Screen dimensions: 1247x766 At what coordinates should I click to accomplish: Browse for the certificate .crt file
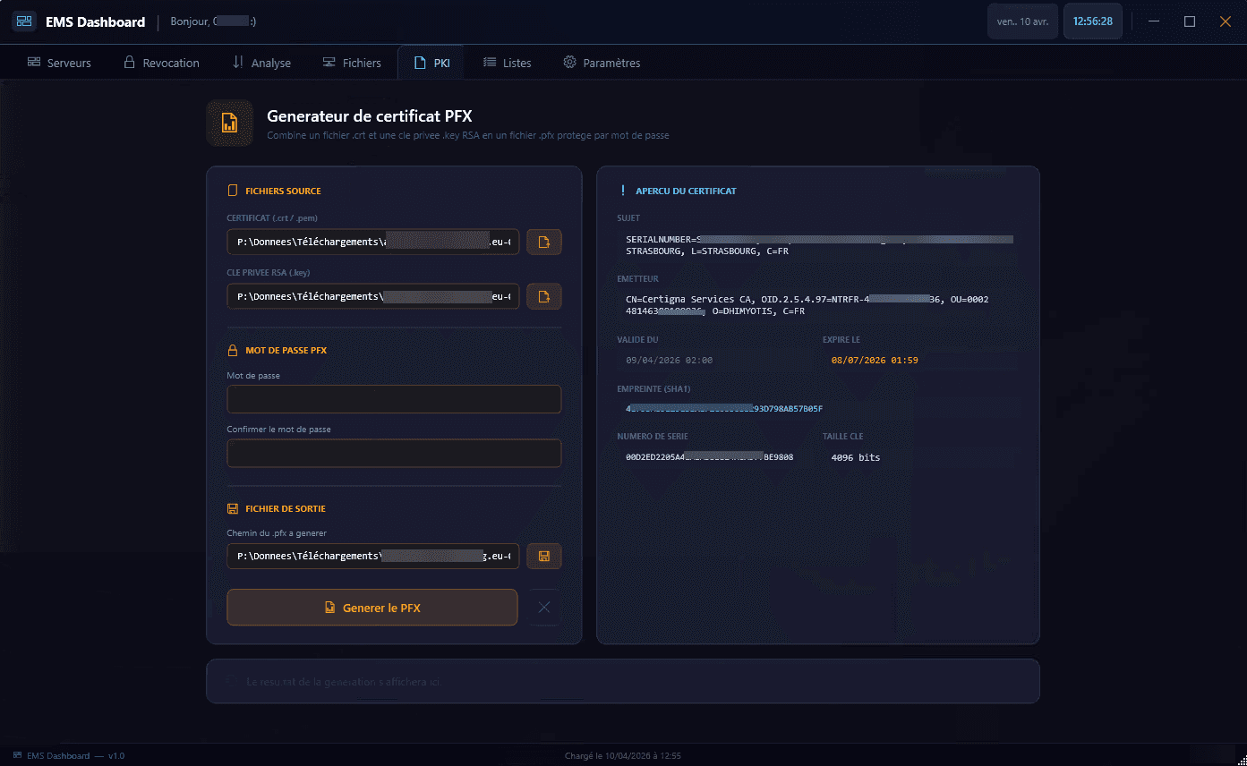click(543, 242)
